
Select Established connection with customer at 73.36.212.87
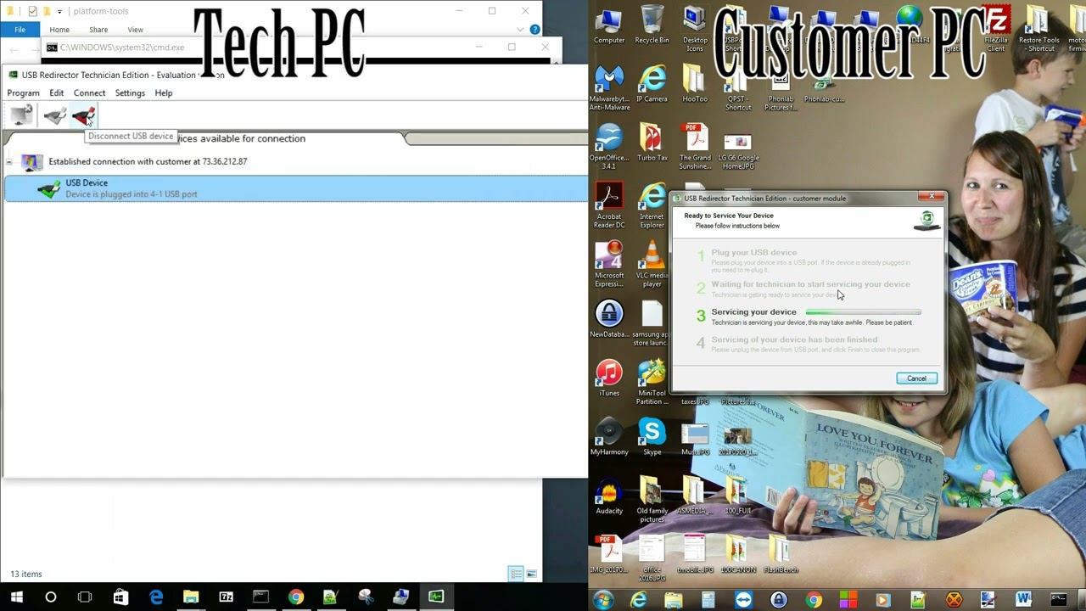(x=148, y=161)
